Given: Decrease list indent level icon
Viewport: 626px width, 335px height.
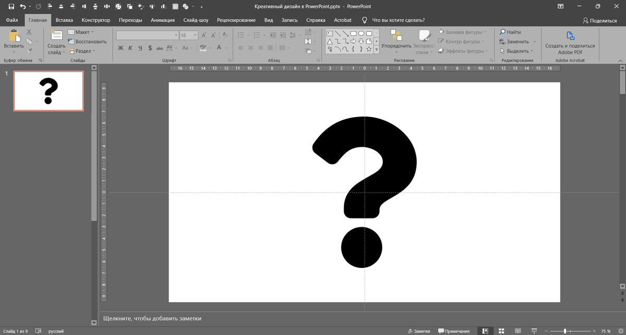Looking at the screenshot, I should click(274, 35).
